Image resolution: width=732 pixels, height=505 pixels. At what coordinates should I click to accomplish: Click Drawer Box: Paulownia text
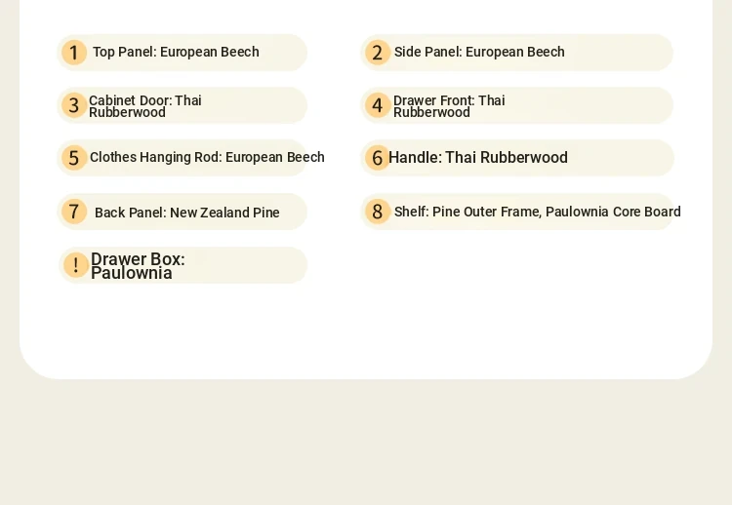(x=138, y=266)
